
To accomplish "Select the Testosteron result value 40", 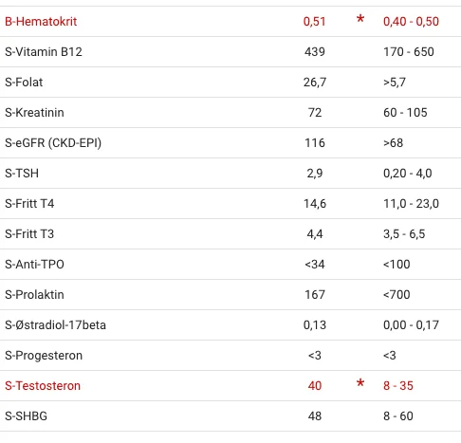I will click(x=315, y=386).
